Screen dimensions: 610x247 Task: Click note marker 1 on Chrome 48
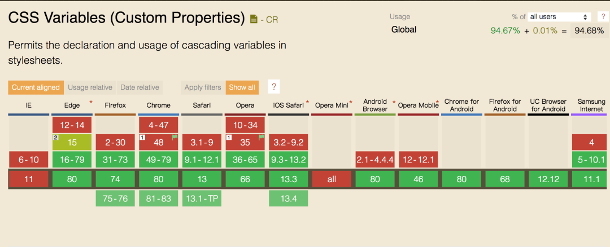[x=142, y=137]
